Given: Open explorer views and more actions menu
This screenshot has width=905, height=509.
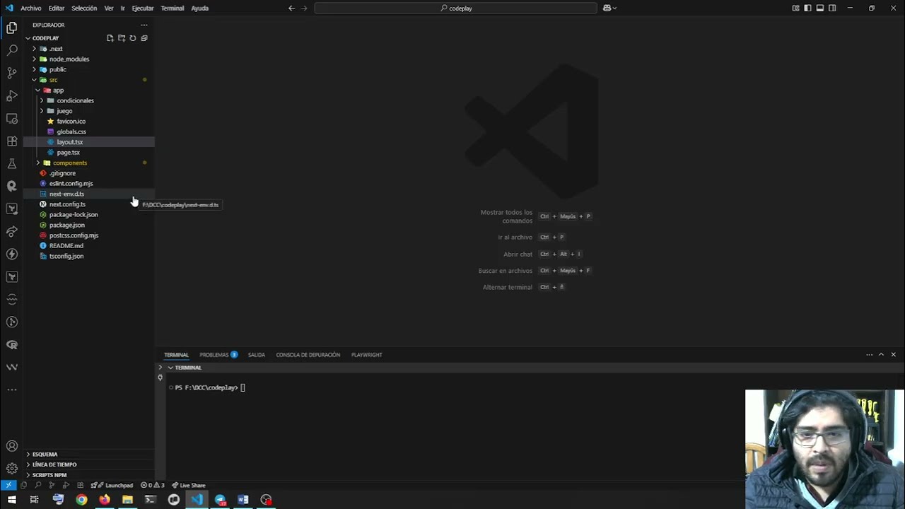Looking at the screenshot, I should (x=144, y=25).
